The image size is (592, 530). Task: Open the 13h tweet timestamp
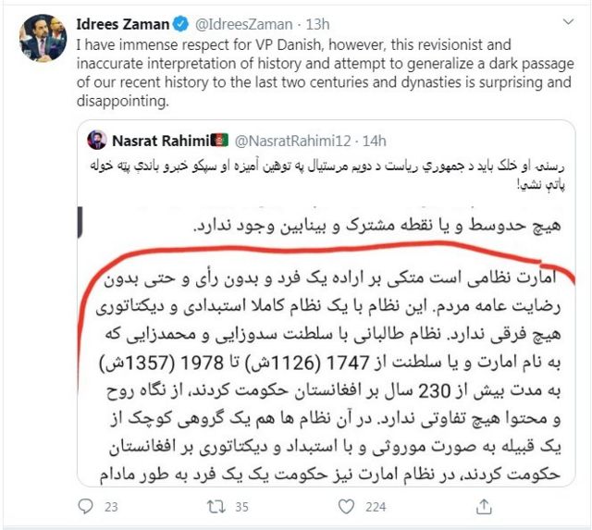(317, 25)
